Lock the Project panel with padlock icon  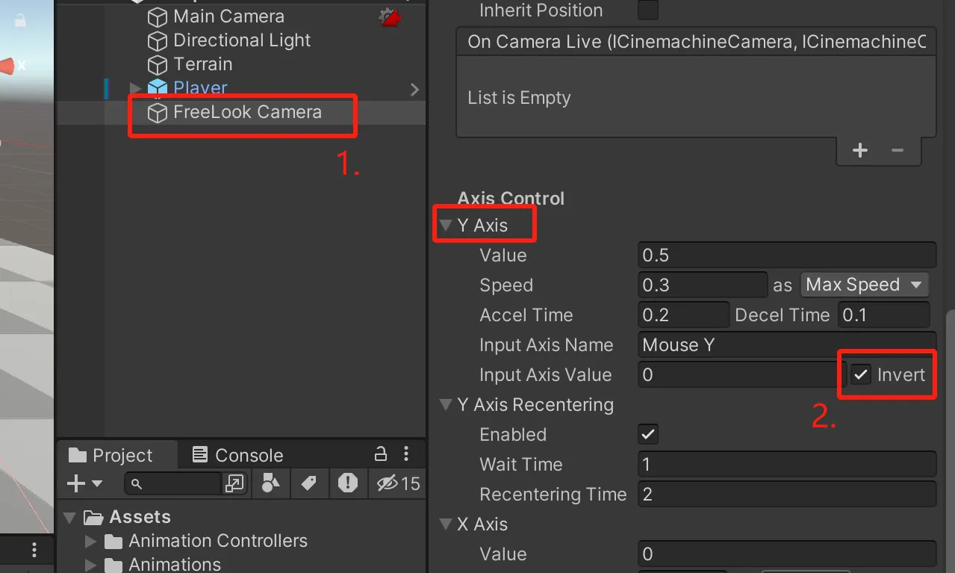pyautogui.click(x=380, y=454)
